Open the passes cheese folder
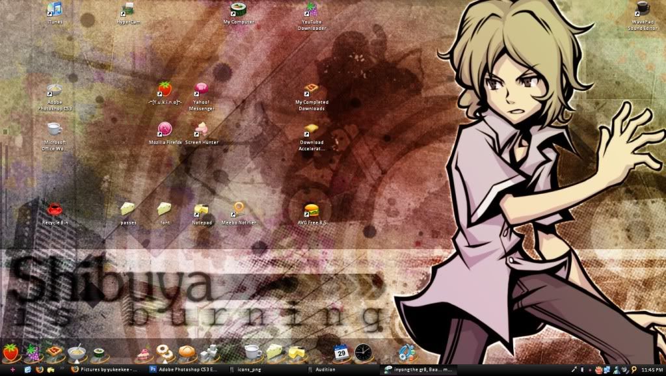 128,213
